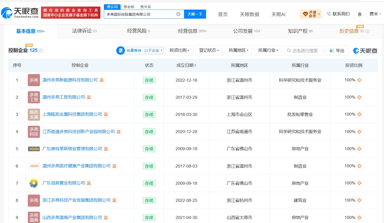Show investment path icon in row 7

pyautogui.click(x=359, y=183)
